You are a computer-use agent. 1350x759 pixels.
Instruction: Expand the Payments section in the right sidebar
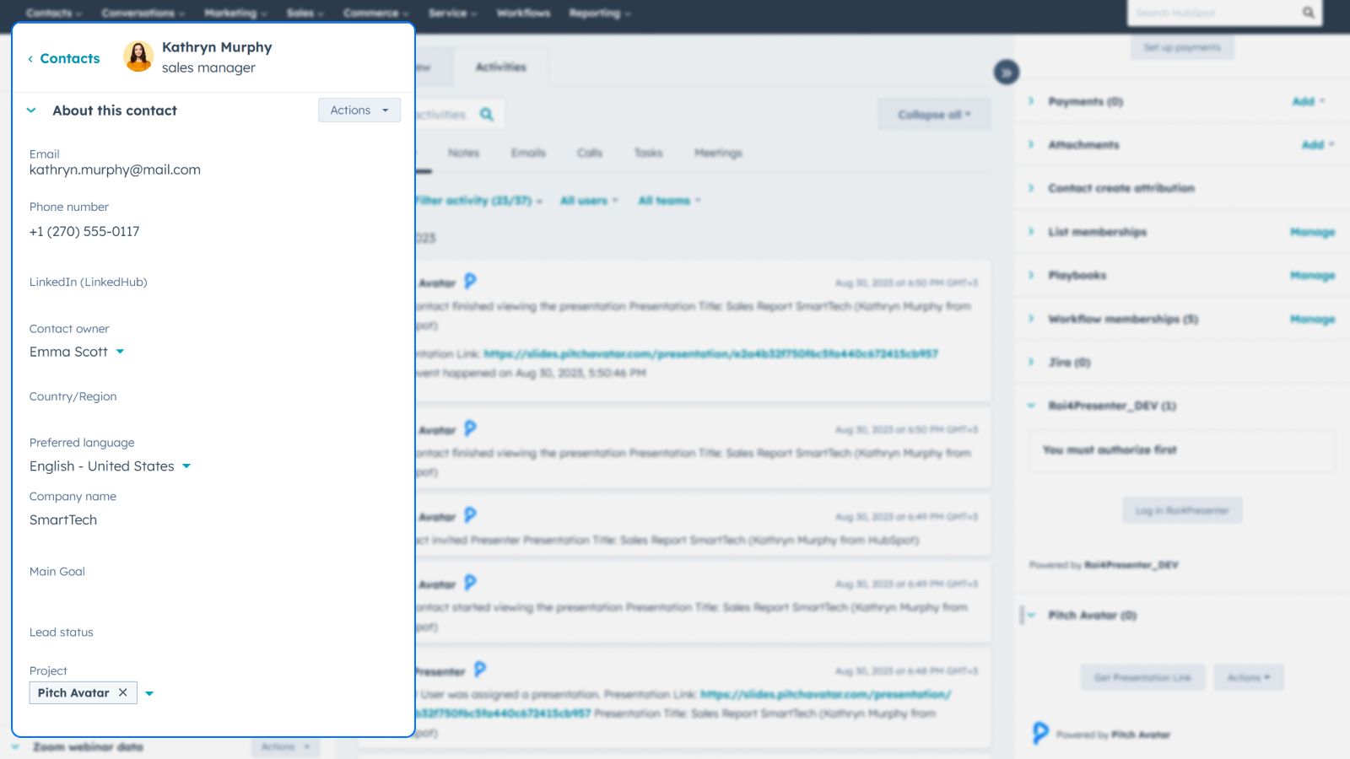click(x=1030, y=101)
